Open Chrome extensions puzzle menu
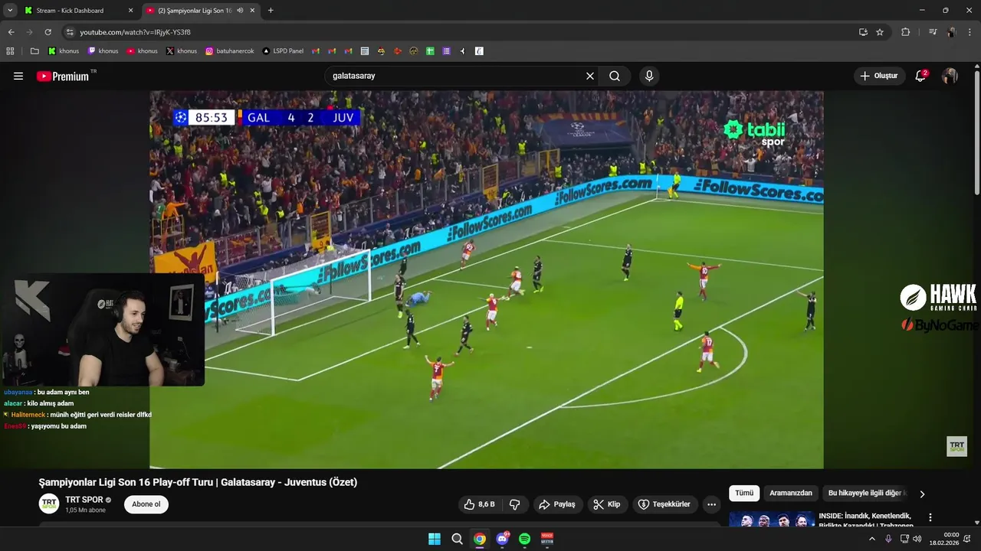This screenshot has height=551, width=981. tap(905, 32)
